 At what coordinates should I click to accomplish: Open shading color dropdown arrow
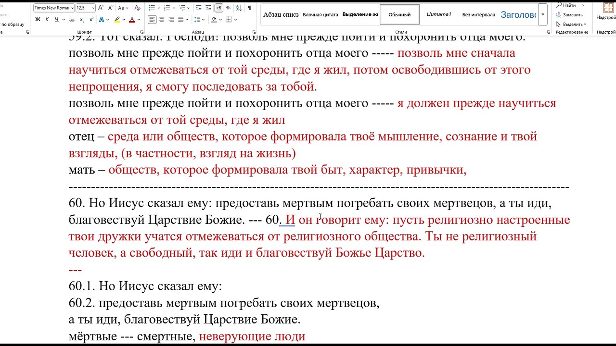[220, 20]
